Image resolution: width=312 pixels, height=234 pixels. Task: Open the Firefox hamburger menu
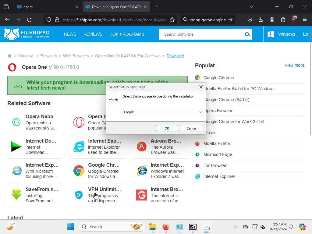pos(305,20)
